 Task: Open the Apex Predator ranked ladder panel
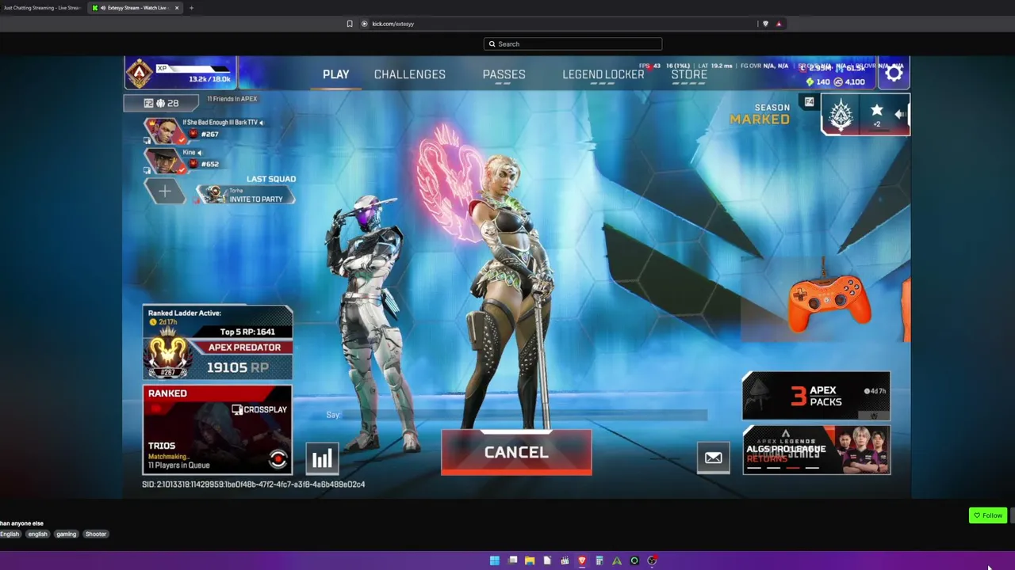217,343
